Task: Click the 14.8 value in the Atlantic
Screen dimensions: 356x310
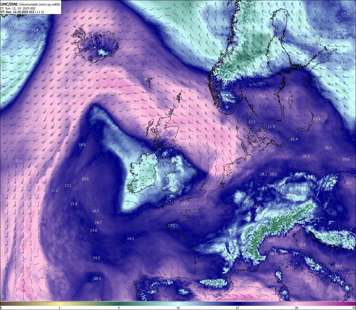Action: (x=93, y=230)
